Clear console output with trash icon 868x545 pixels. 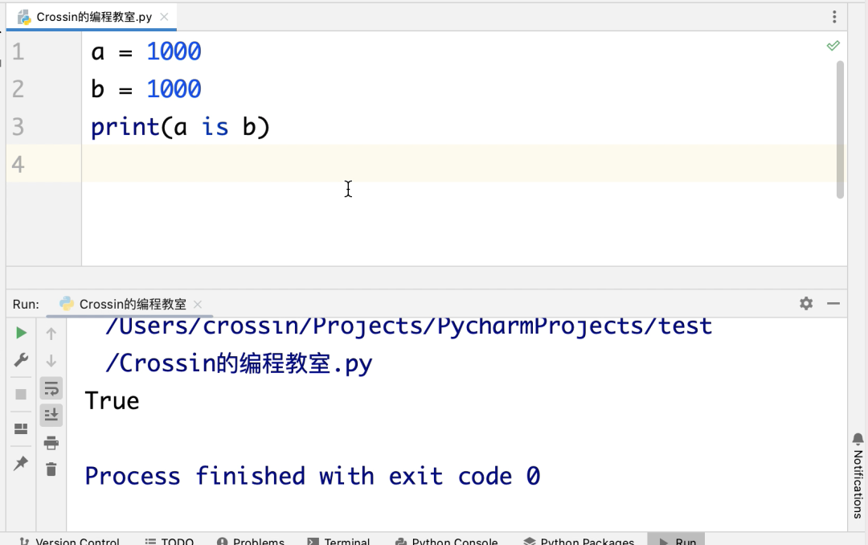click(51, 469)
